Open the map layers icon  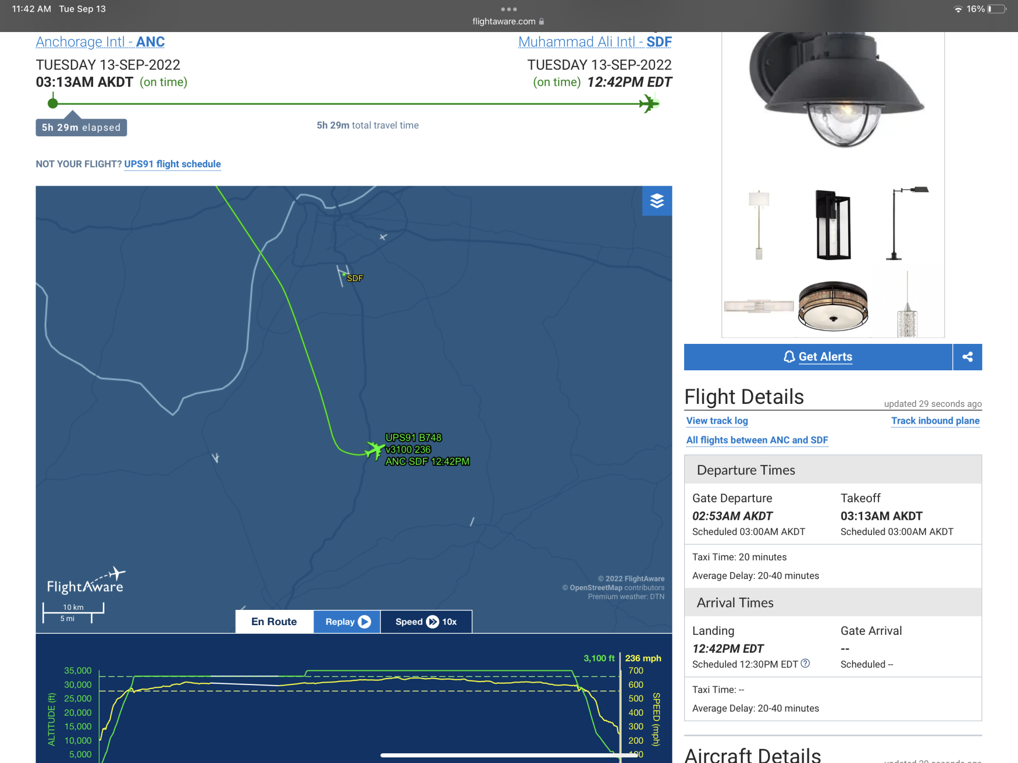pos(657,201)
